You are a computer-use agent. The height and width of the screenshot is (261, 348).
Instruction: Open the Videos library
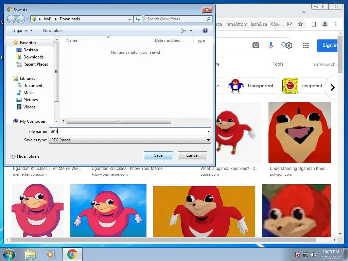click(x=29, y=107)
